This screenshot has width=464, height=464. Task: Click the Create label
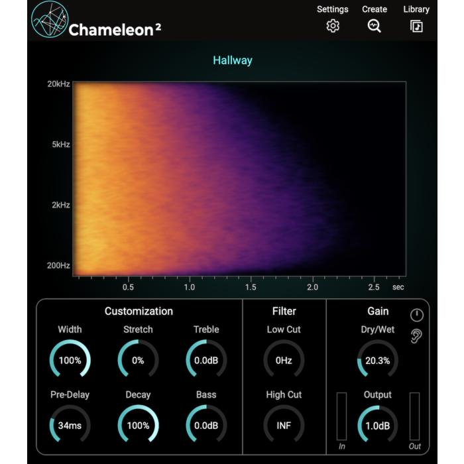(375, 9)
